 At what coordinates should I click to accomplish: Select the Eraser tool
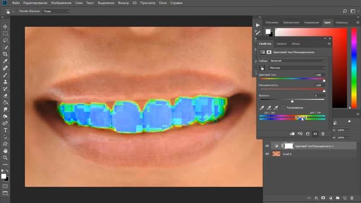tap(5, 96)
